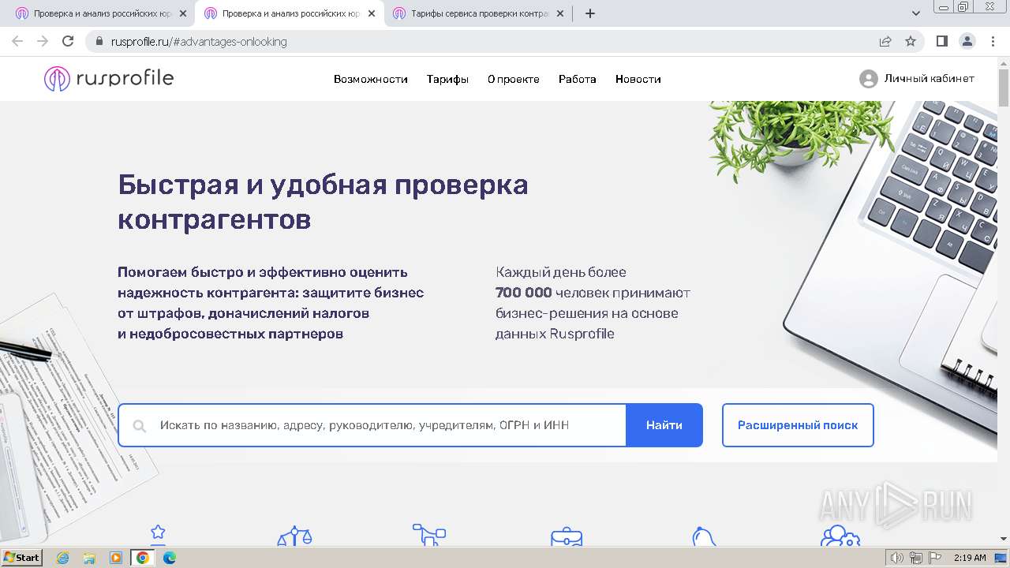
Task: Open Расширенный поиск
Action: (798, 425)
